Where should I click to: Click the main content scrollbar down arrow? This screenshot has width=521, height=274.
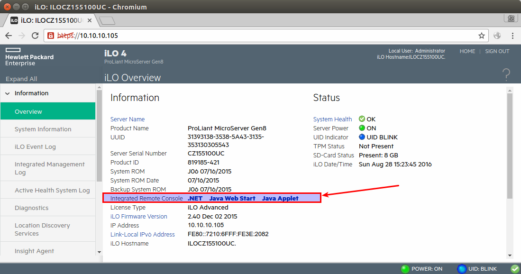(510, 256)
